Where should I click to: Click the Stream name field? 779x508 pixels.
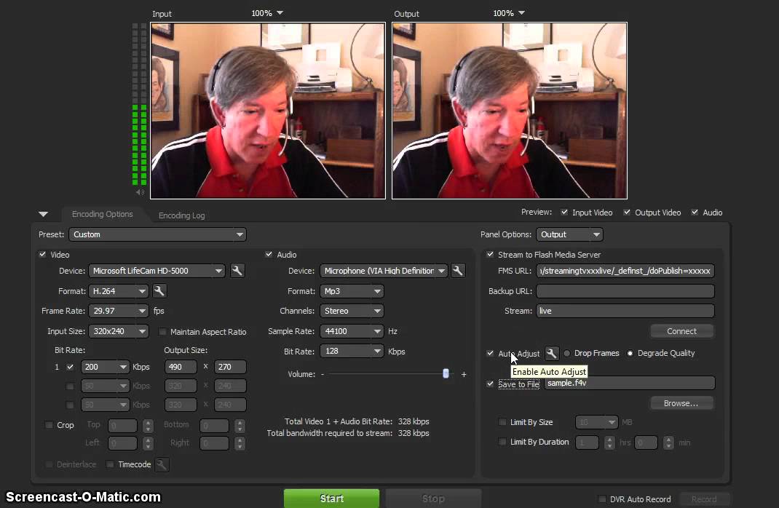[x=625, y=311]
